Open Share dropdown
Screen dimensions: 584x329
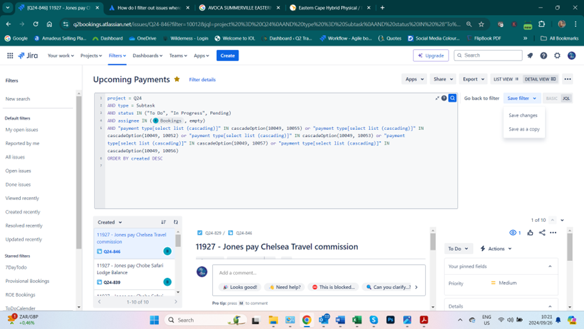click(x=443, y=79)
